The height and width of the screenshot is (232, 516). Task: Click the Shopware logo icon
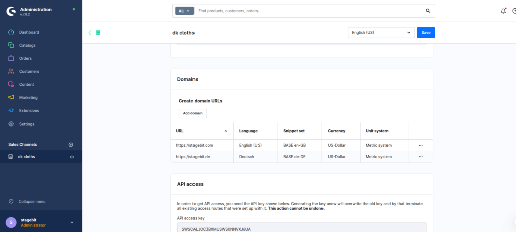[x=11, y=11]
